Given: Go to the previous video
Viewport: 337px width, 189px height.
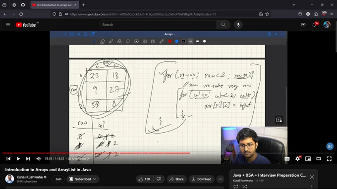Looking at the screenshot, I should pyautogui.click(x=8, y=159).
